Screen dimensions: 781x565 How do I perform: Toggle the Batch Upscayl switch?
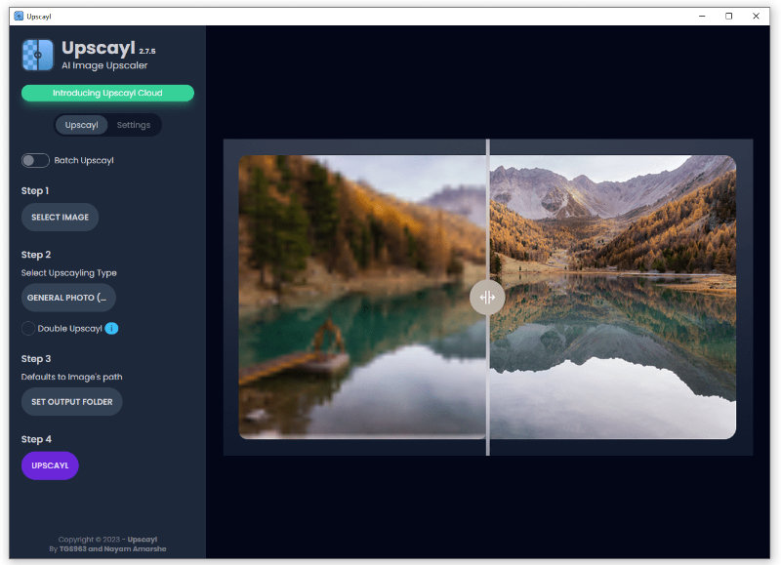[35, 160]
